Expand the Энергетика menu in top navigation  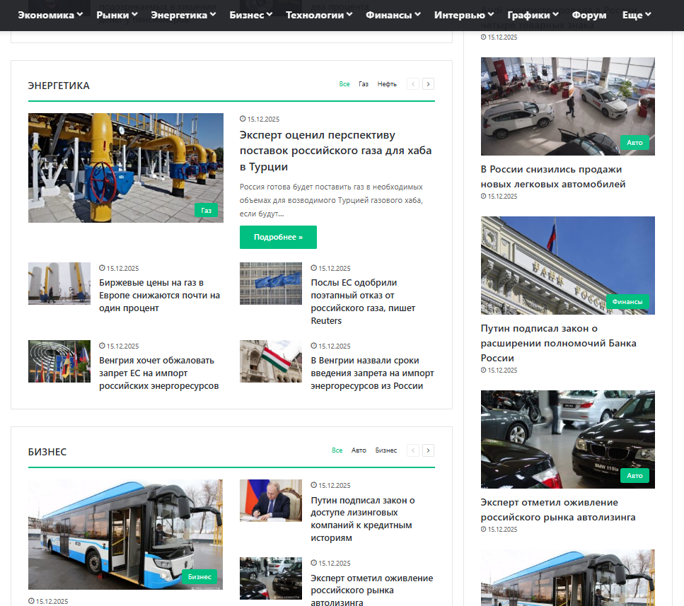[183, 15]
